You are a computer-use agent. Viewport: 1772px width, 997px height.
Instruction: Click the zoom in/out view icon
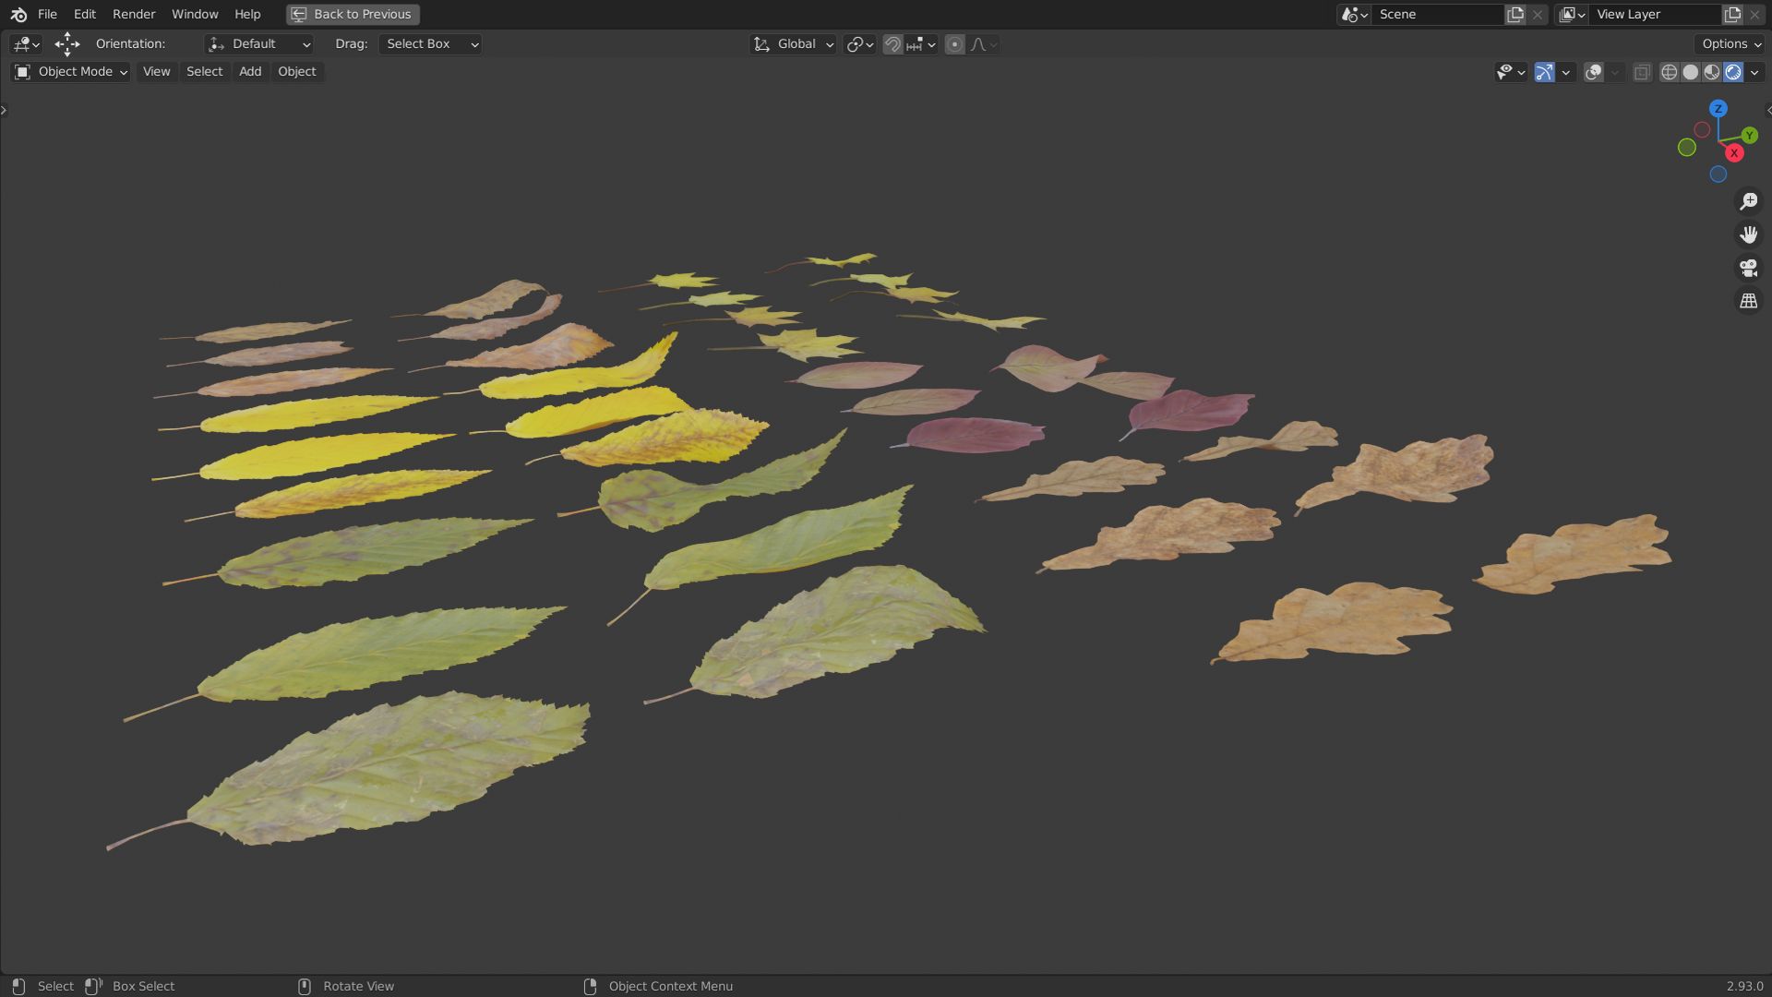point(1748,201)
